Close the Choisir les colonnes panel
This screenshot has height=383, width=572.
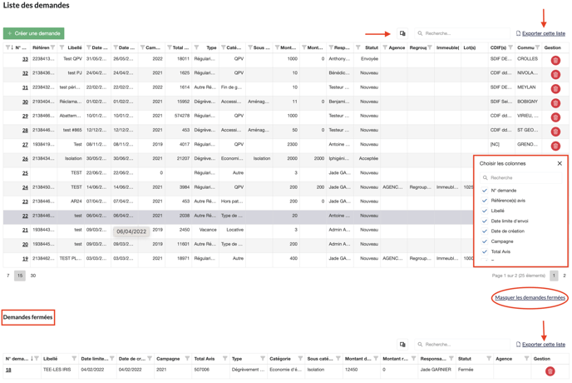560,163
